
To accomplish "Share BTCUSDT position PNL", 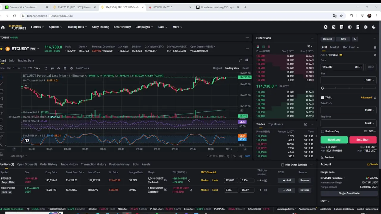I will tap(189, 180).
